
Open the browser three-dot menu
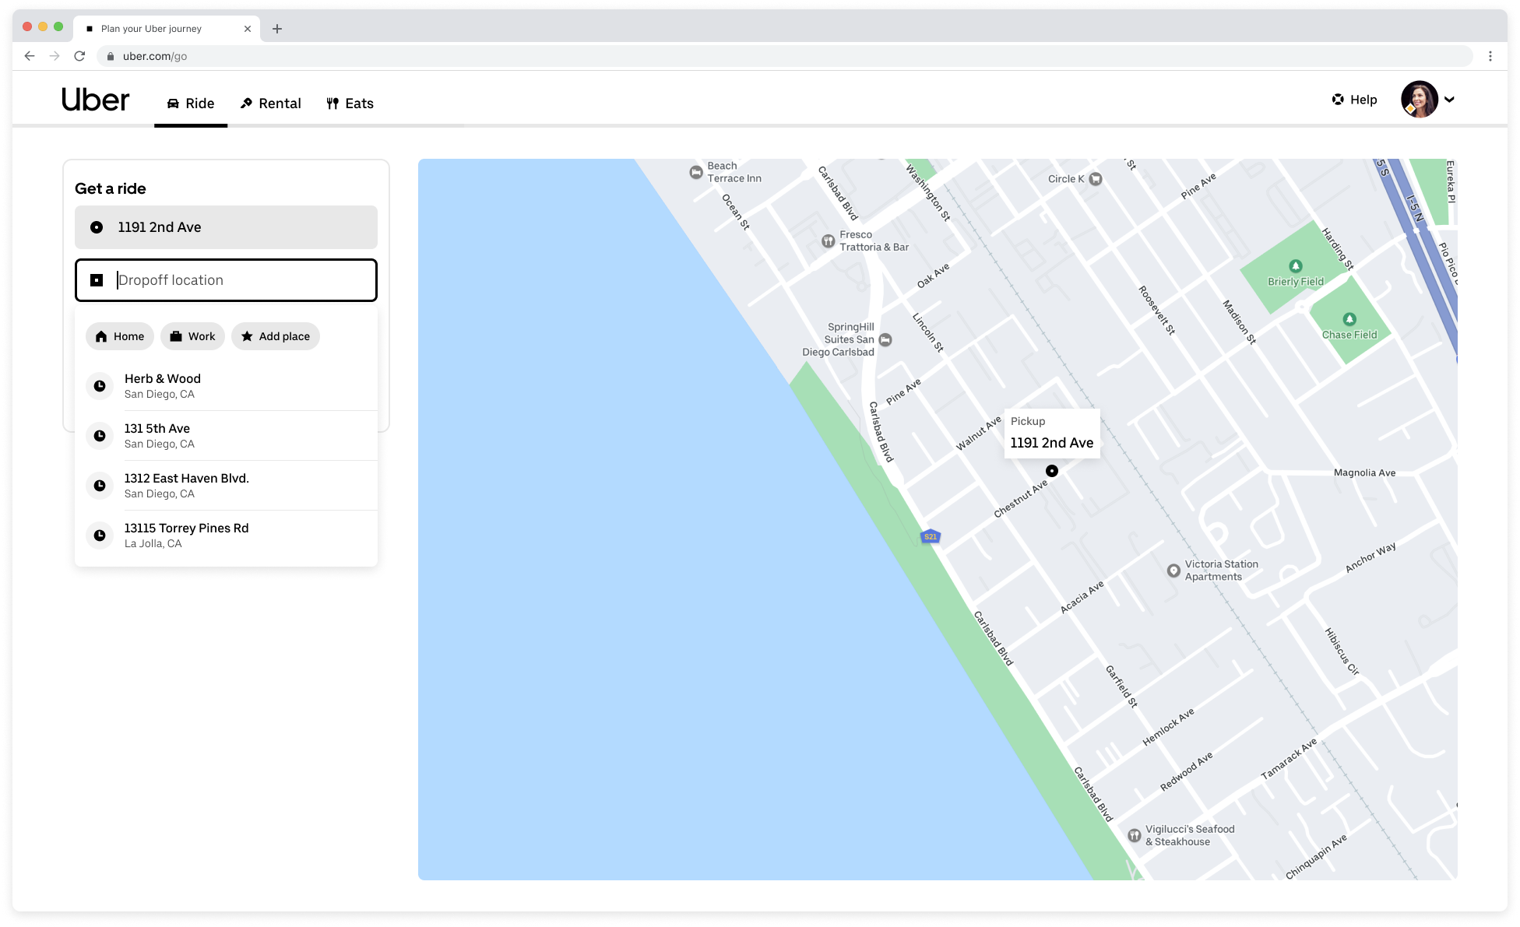pos(1490,56)
